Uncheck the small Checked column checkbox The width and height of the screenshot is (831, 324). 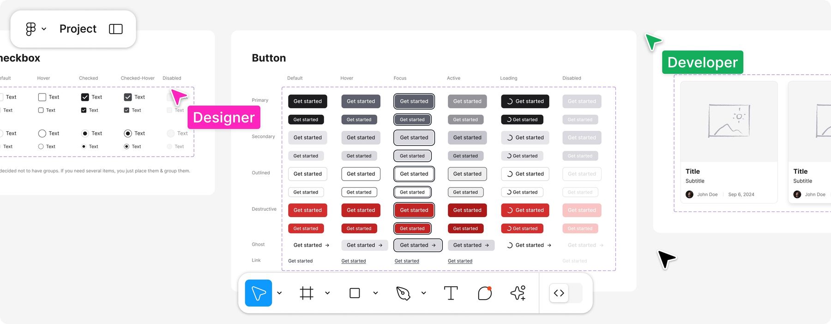tap(84, 110)
